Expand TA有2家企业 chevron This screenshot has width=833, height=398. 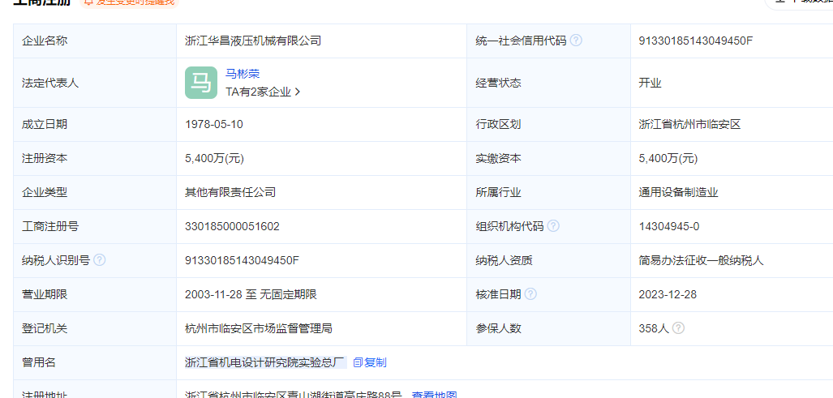[298, 92]
